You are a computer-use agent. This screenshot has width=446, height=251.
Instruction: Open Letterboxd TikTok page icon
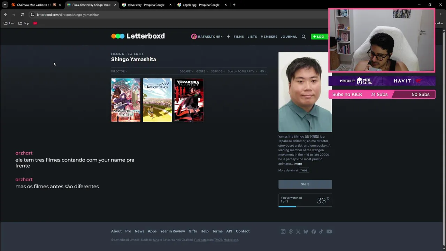(x=321, y=231)
